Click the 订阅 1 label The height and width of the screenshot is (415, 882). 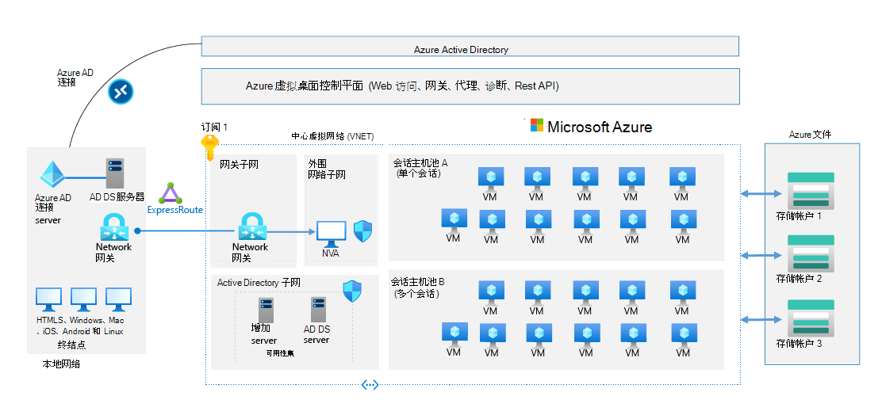[x=214, y=128]
